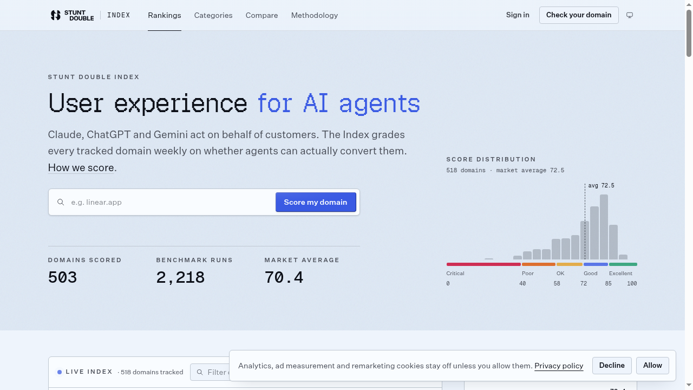Follow the How we score link
693x390 pixels.
(x=81, y=167)
